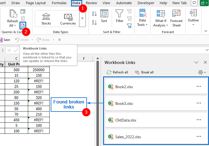Screen dimensions: 209x146
Task: Select the Stocks data type
Action: (46, 19)
